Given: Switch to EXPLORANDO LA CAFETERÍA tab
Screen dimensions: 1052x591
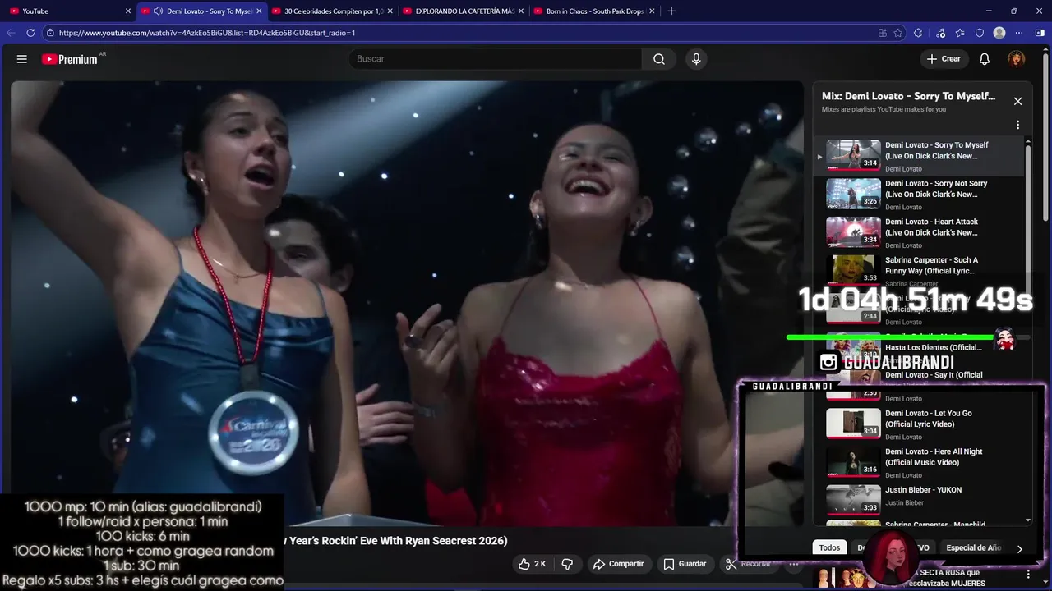Looking at the screenshot, I should [x=464, y=11].
